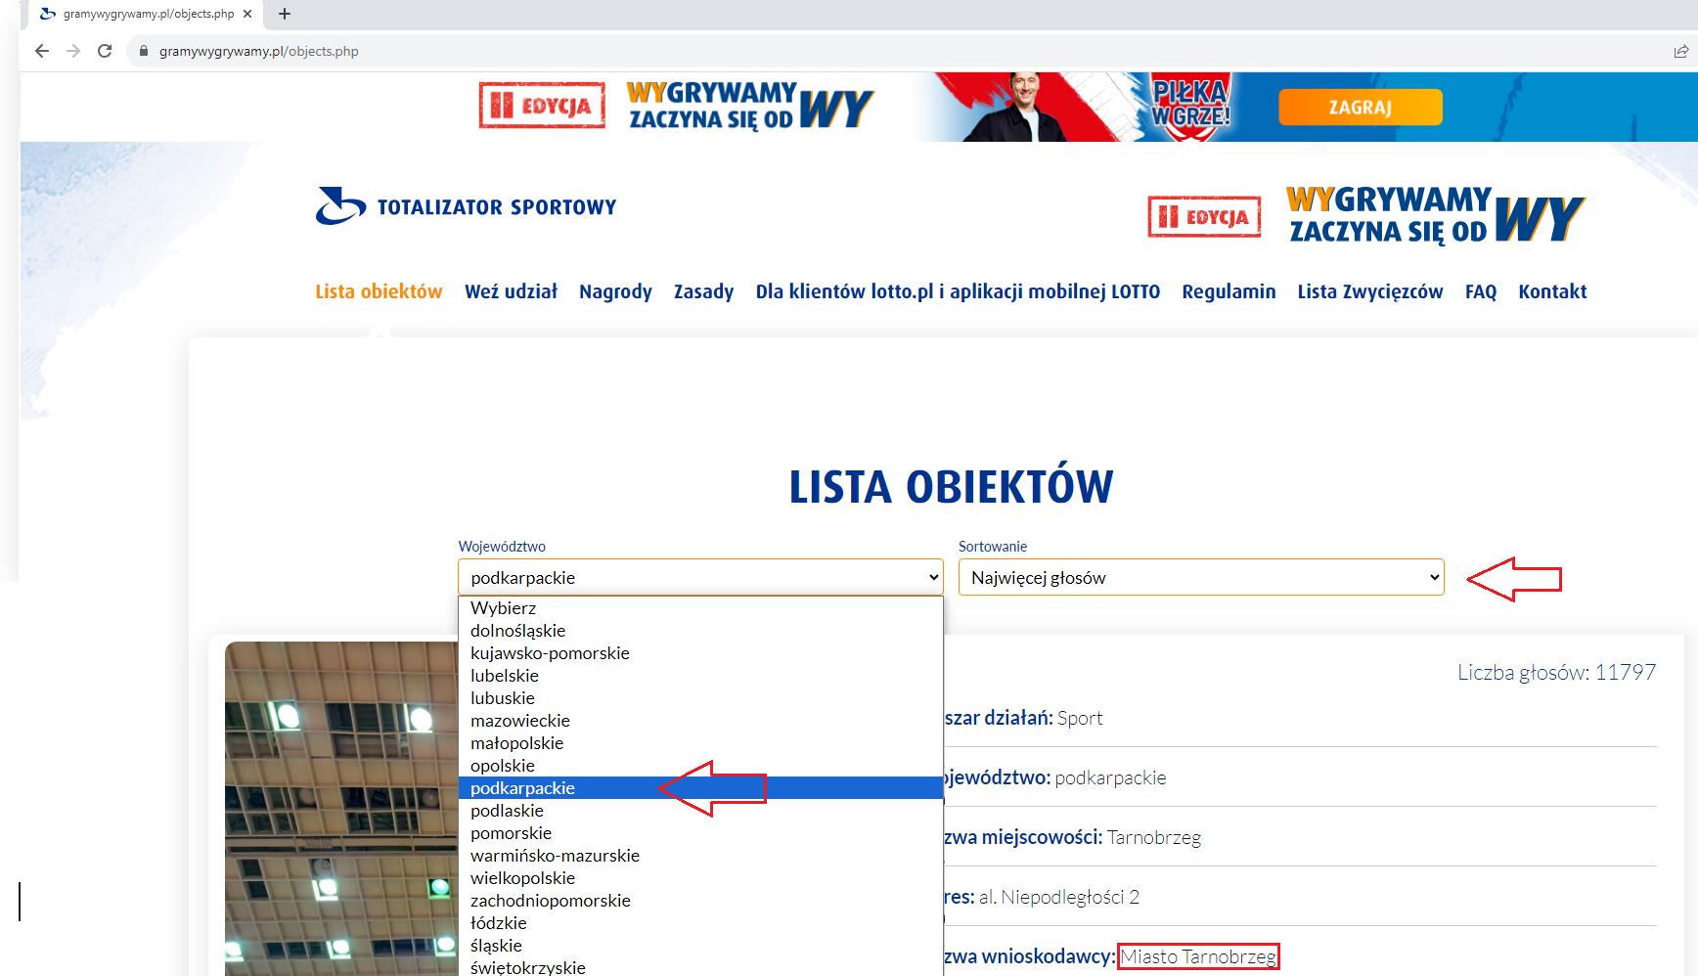Click the Wygrywamy Zaczyna Się Od Wy header logo

click(1365, 215)
